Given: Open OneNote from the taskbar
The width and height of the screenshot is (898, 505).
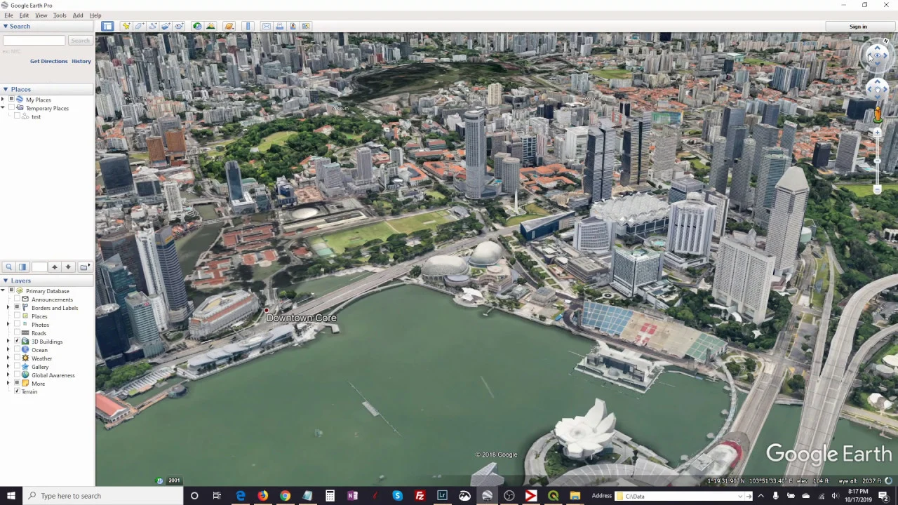Looking at the screenshot, I should pos(352,496).
